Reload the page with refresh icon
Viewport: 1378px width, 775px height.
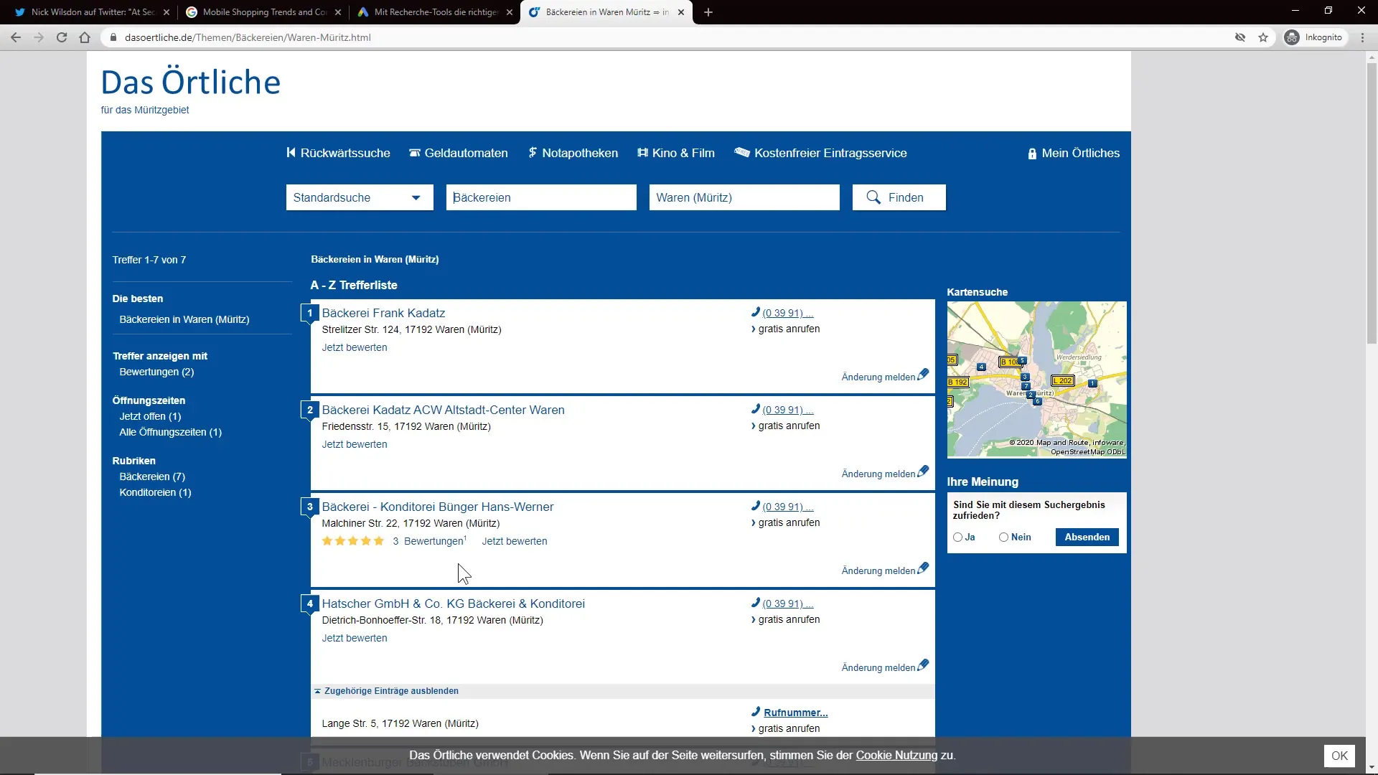click(62, 37)
